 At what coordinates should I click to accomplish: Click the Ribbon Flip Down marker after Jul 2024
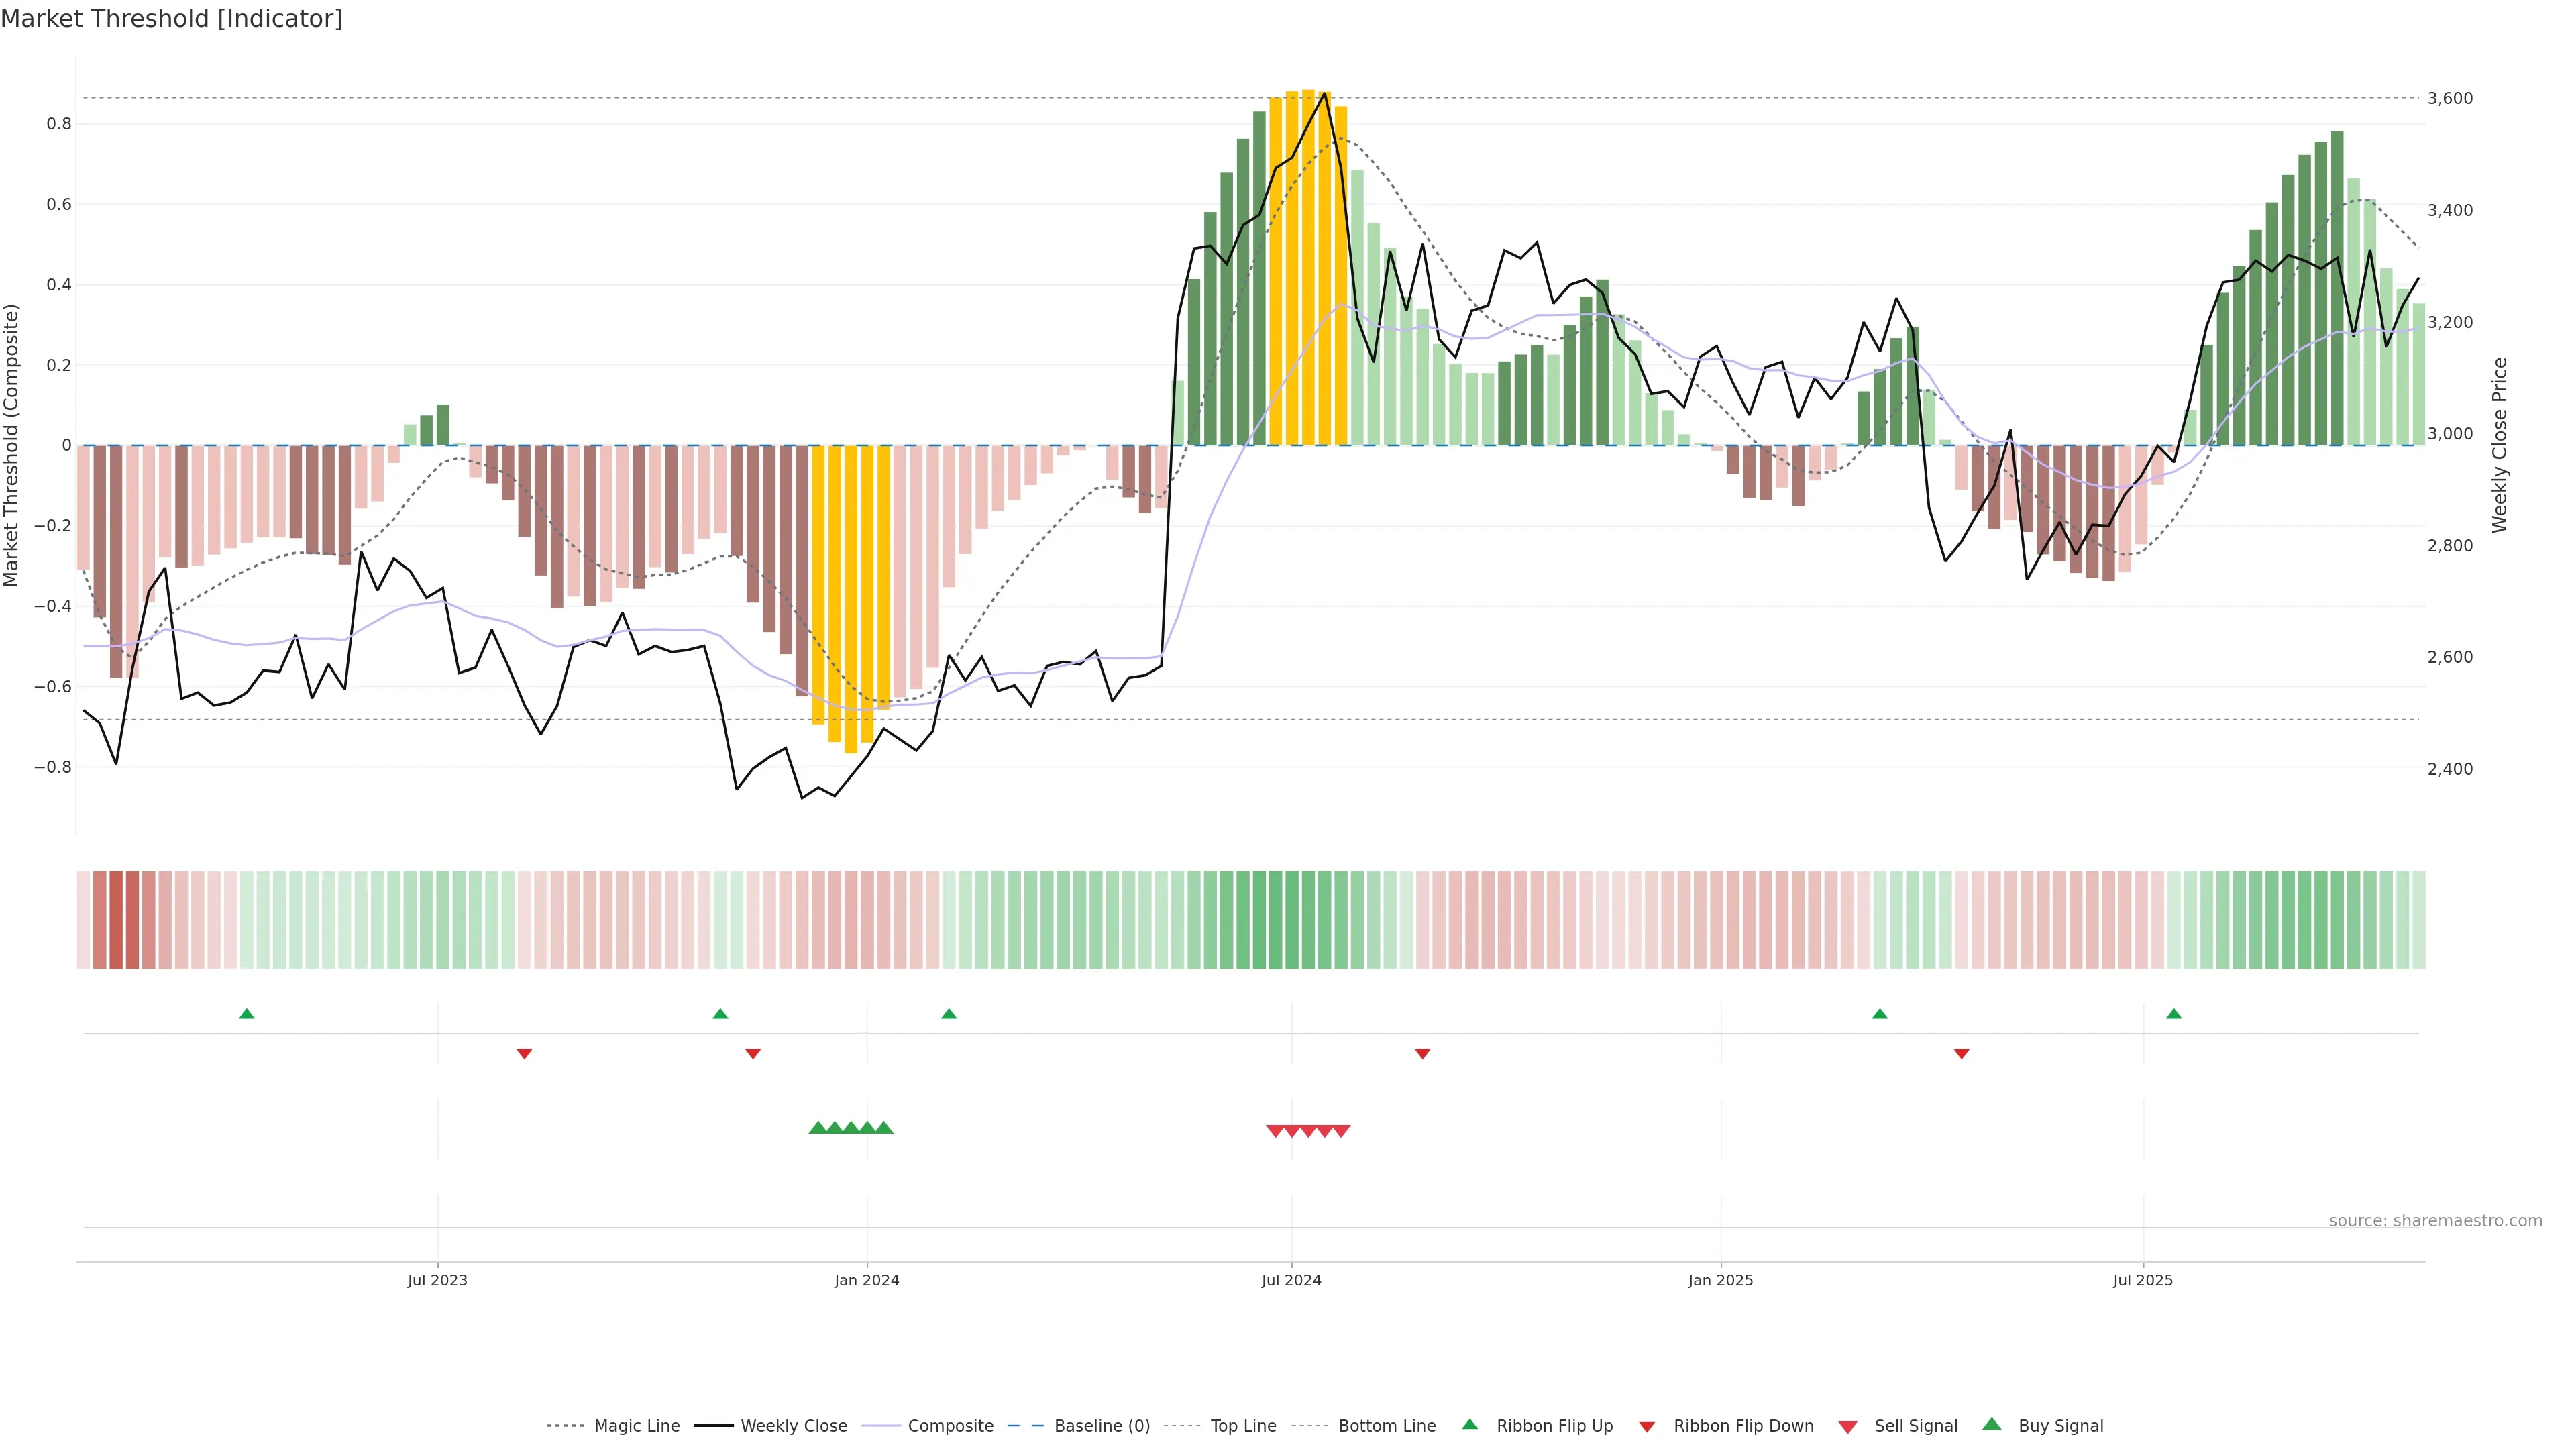[1422, 1053]
